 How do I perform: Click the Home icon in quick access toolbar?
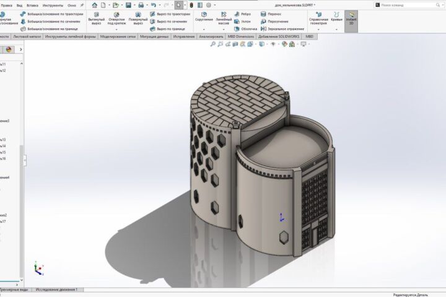pyautogui.click(x=95, y=5)
